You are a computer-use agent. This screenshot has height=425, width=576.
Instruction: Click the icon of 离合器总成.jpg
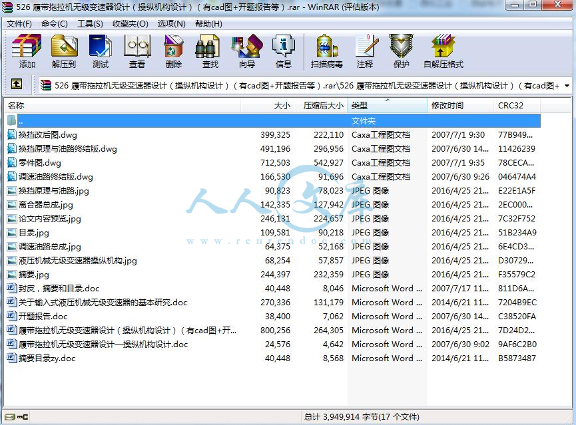(12, 205)
